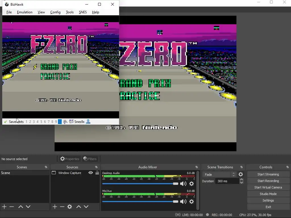Pop out the Audio Mixer dock
The image size is (291, 218).
tap(197, 167)
